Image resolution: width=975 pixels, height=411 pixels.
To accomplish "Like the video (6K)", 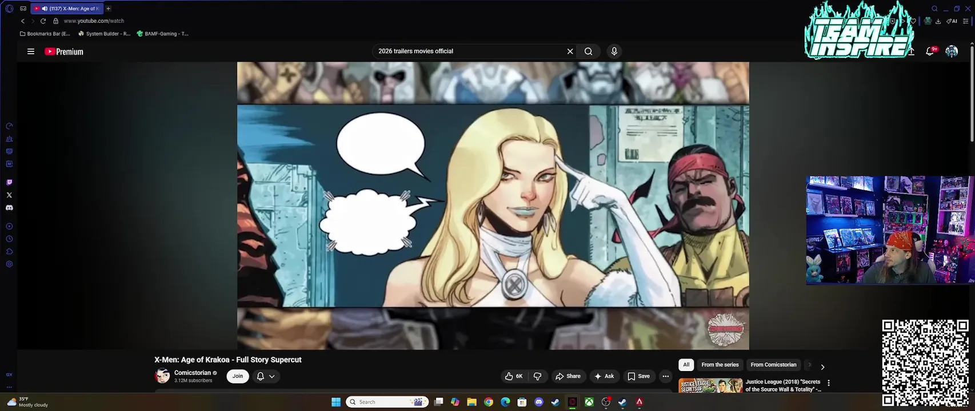I will pyautogui.click(x=514, y=376).
